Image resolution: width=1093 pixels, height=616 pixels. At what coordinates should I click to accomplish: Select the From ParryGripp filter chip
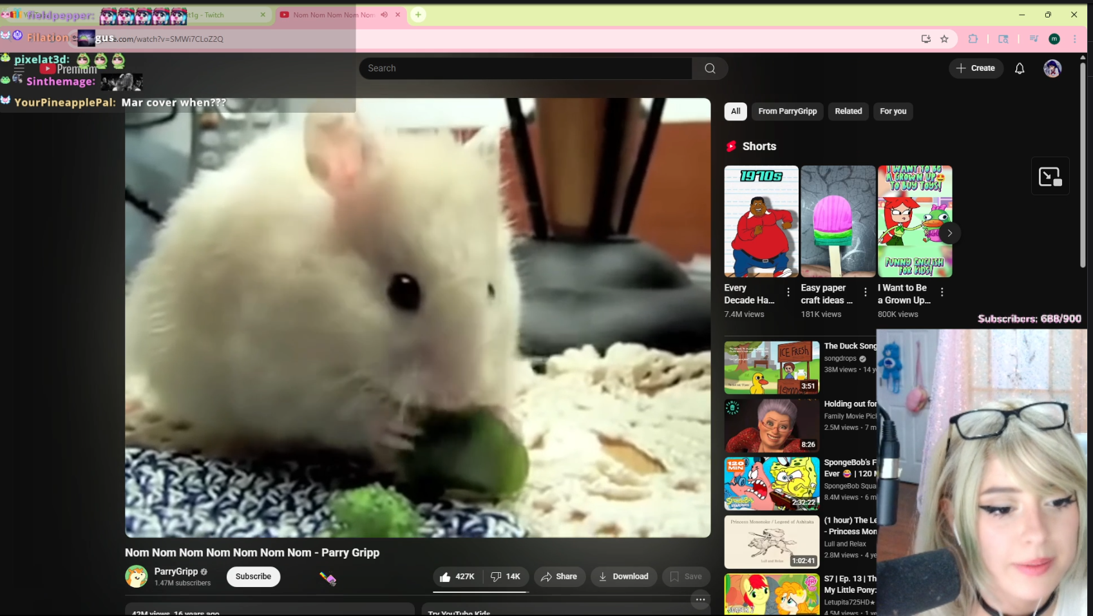787,111
